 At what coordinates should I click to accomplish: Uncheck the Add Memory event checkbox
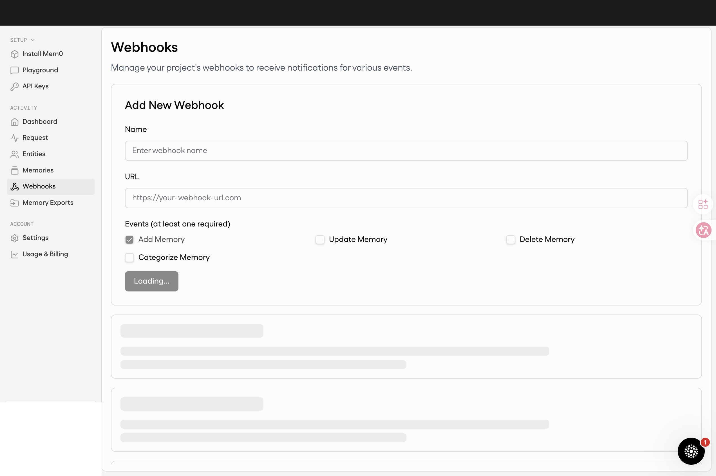[129, 239]
